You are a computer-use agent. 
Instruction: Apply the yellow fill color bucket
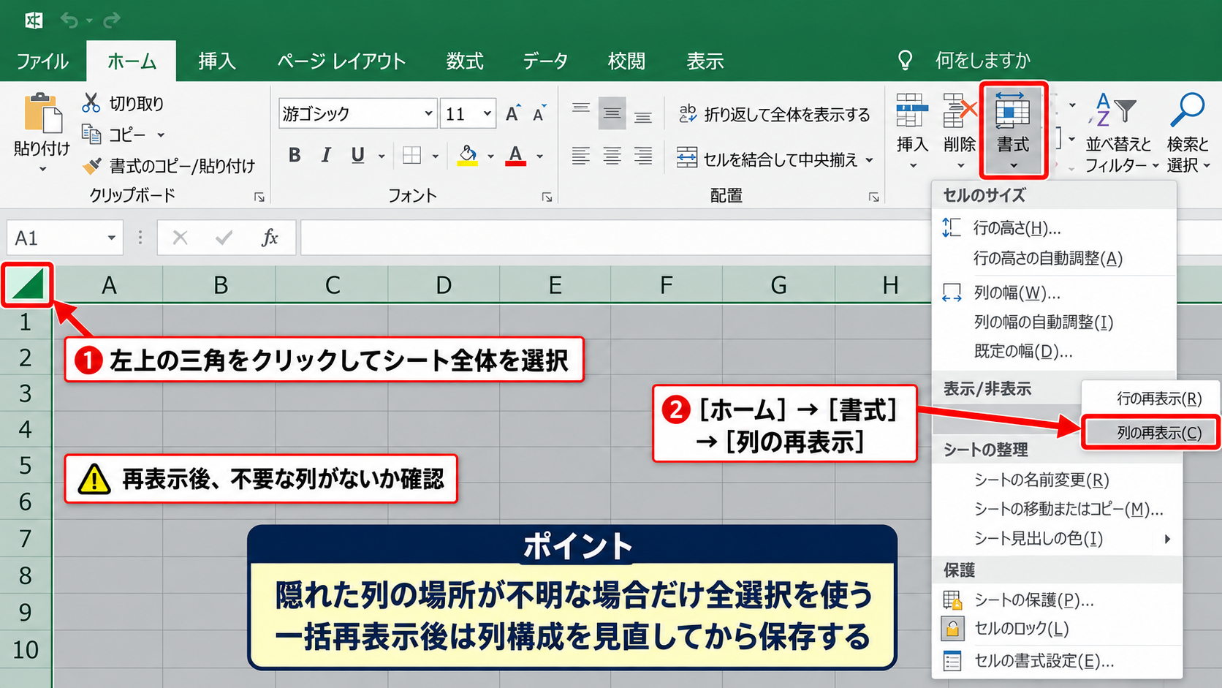[x=468, y=156]
